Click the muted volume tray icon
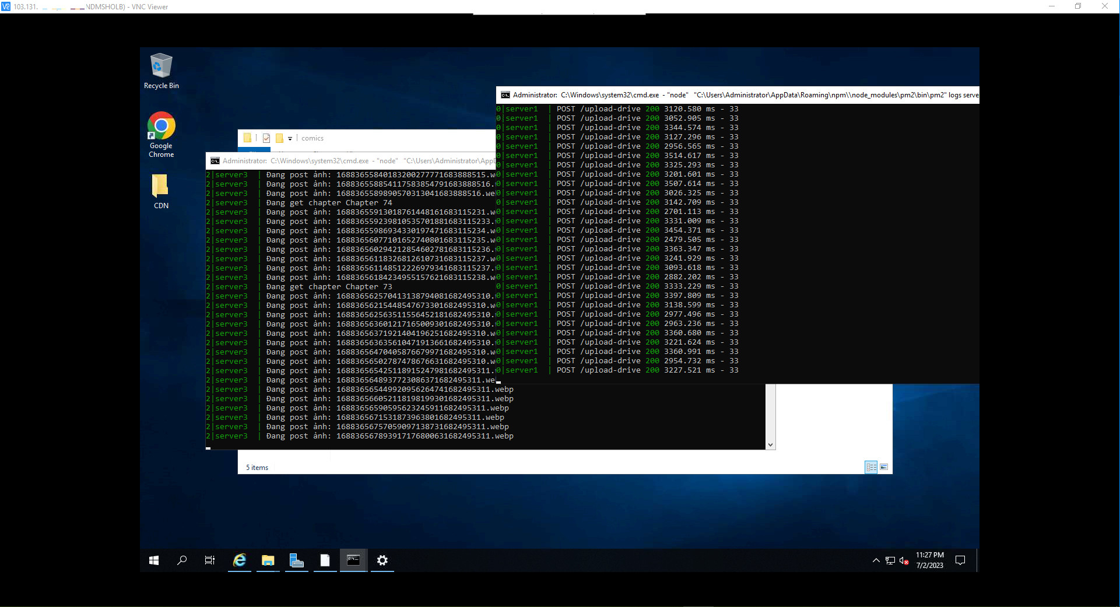1120x607 pixels. coord(904,560)
